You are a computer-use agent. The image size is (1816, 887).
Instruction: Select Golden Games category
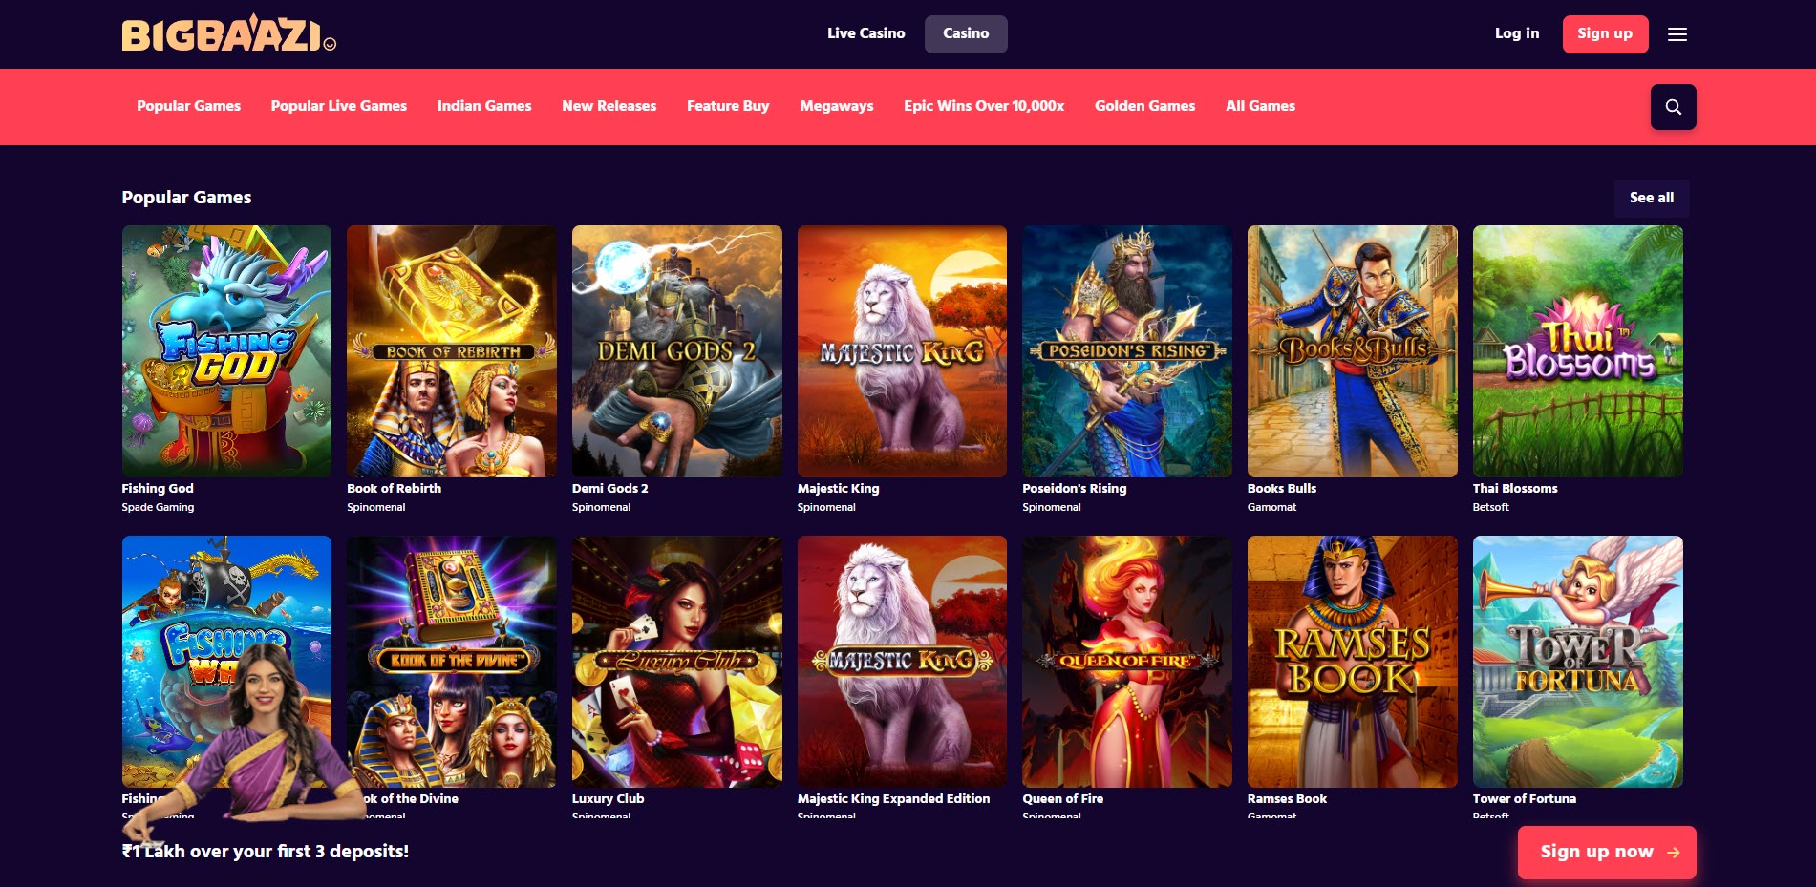coord(1144,106)
